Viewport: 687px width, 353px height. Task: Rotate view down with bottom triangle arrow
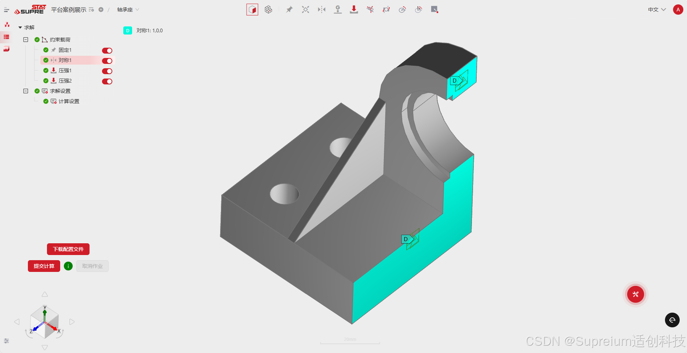point(45,347)
